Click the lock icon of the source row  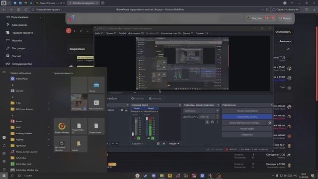(x=126, y=110)
